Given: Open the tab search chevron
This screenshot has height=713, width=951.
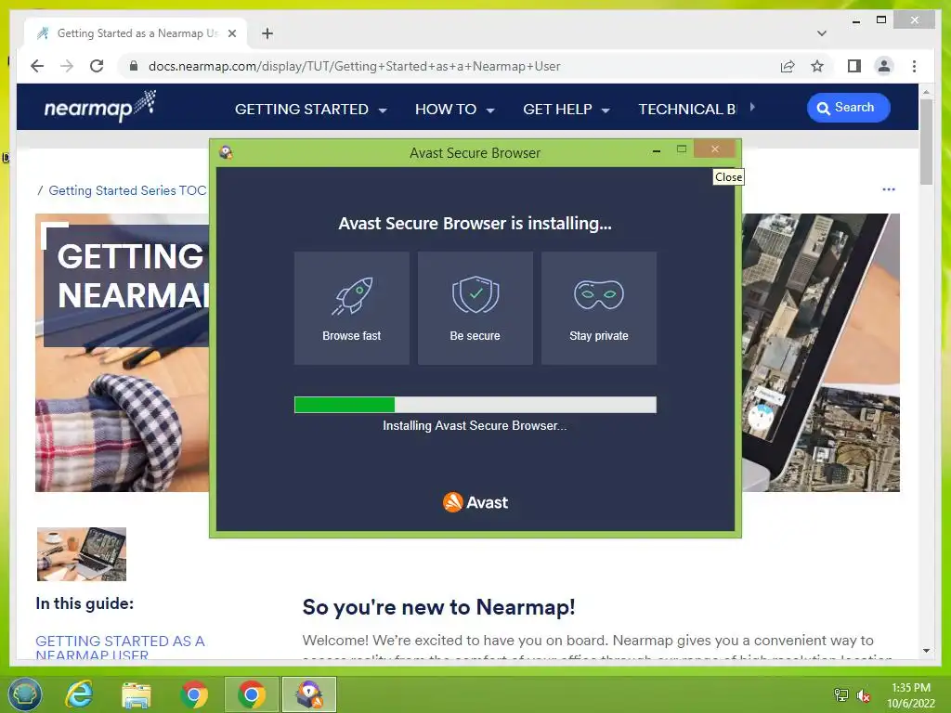Looking at the screenshot, I should click(822, 33).
